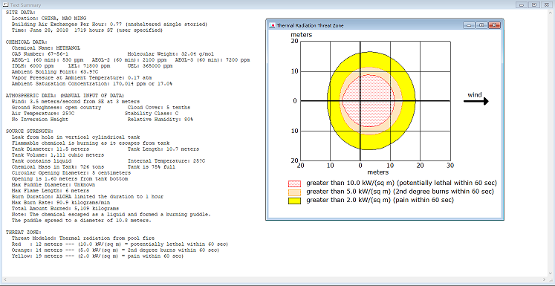
Task: Maximize the Thermal Radiation Threat Zone window
Action: [481, 25]
